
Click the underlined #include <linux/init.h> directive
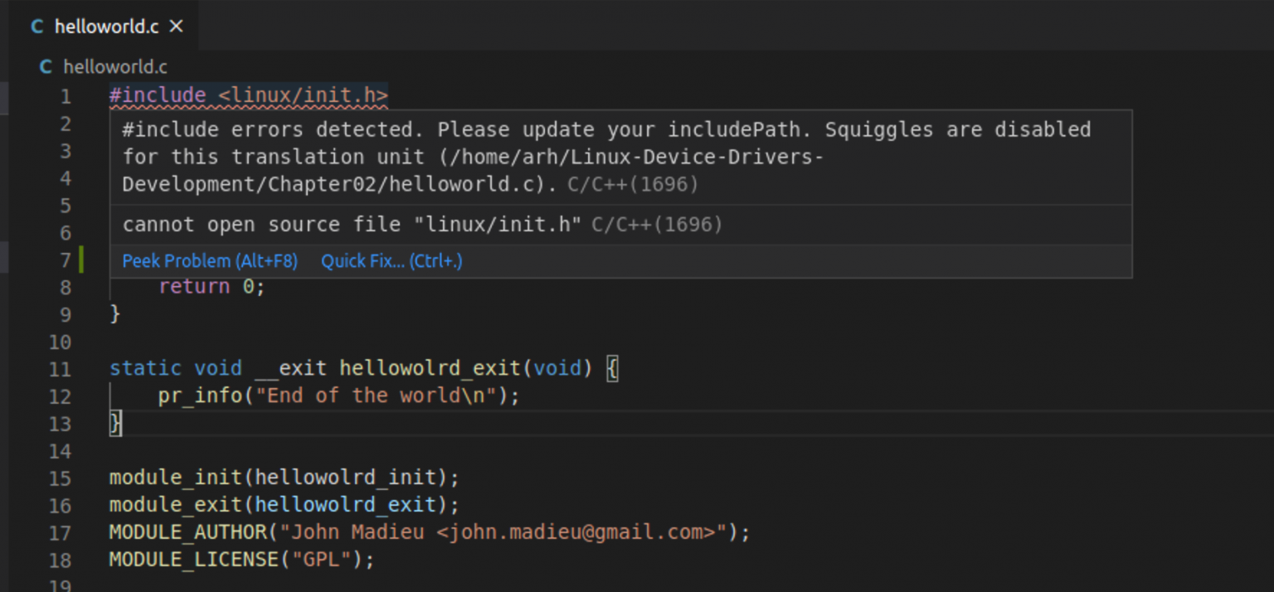248,96
